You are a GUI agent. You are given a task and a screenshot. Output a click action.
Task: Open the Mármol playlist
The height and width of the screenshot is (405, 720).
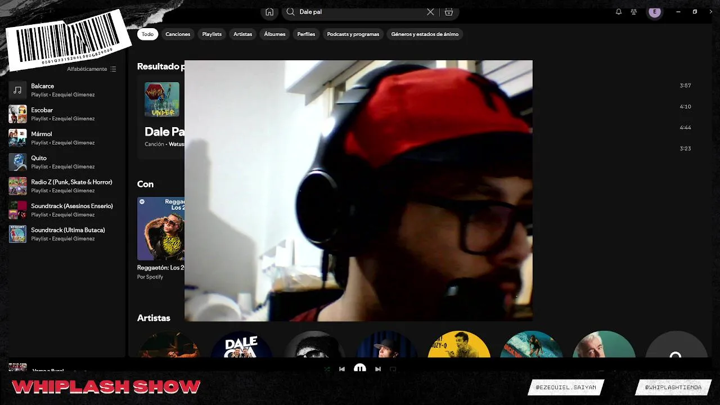[x=64, y=138]
